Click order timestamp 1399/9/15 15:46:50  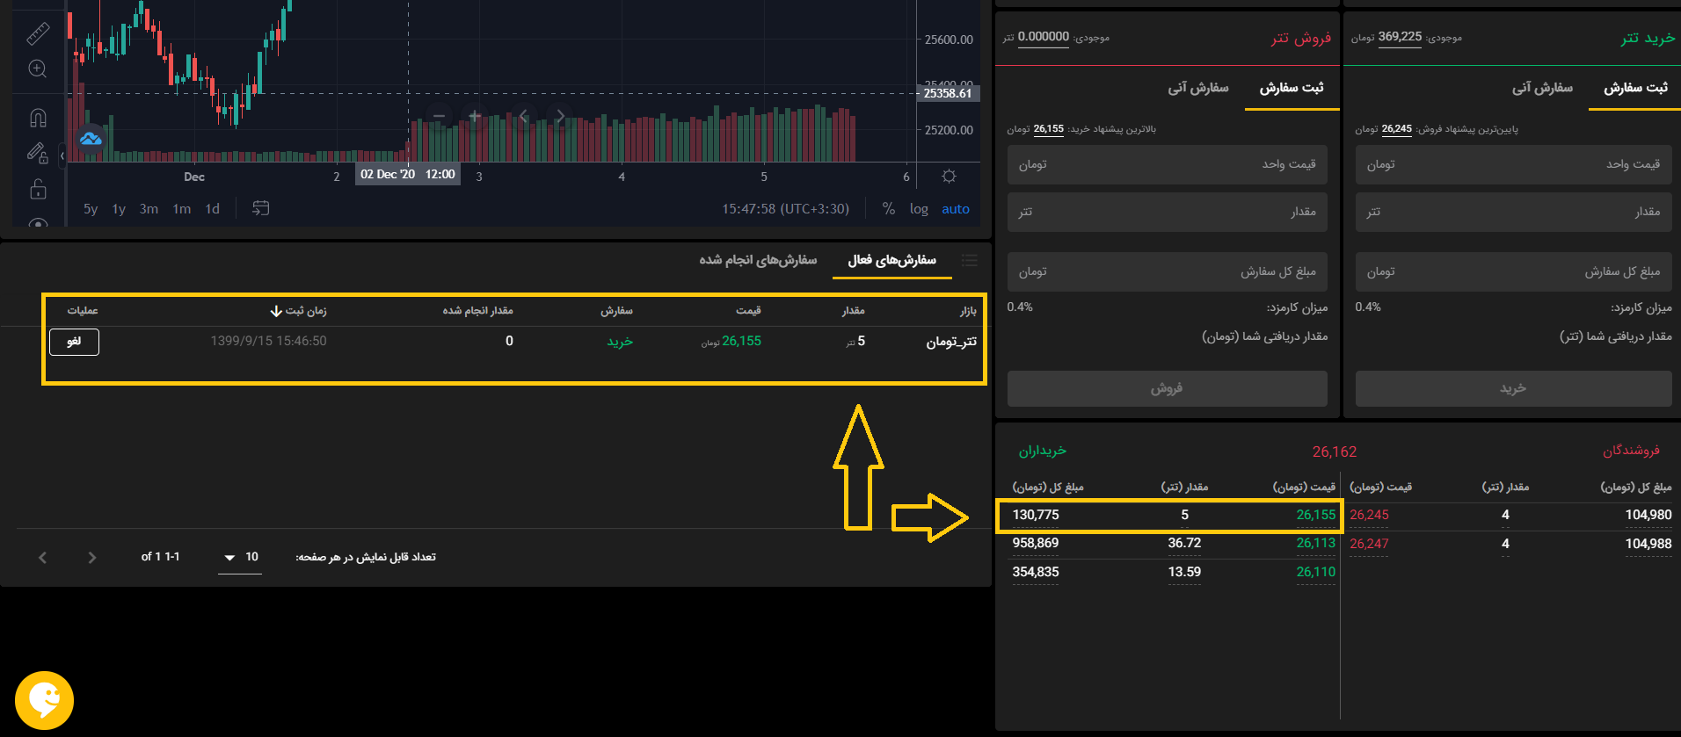tap(268, 341)
